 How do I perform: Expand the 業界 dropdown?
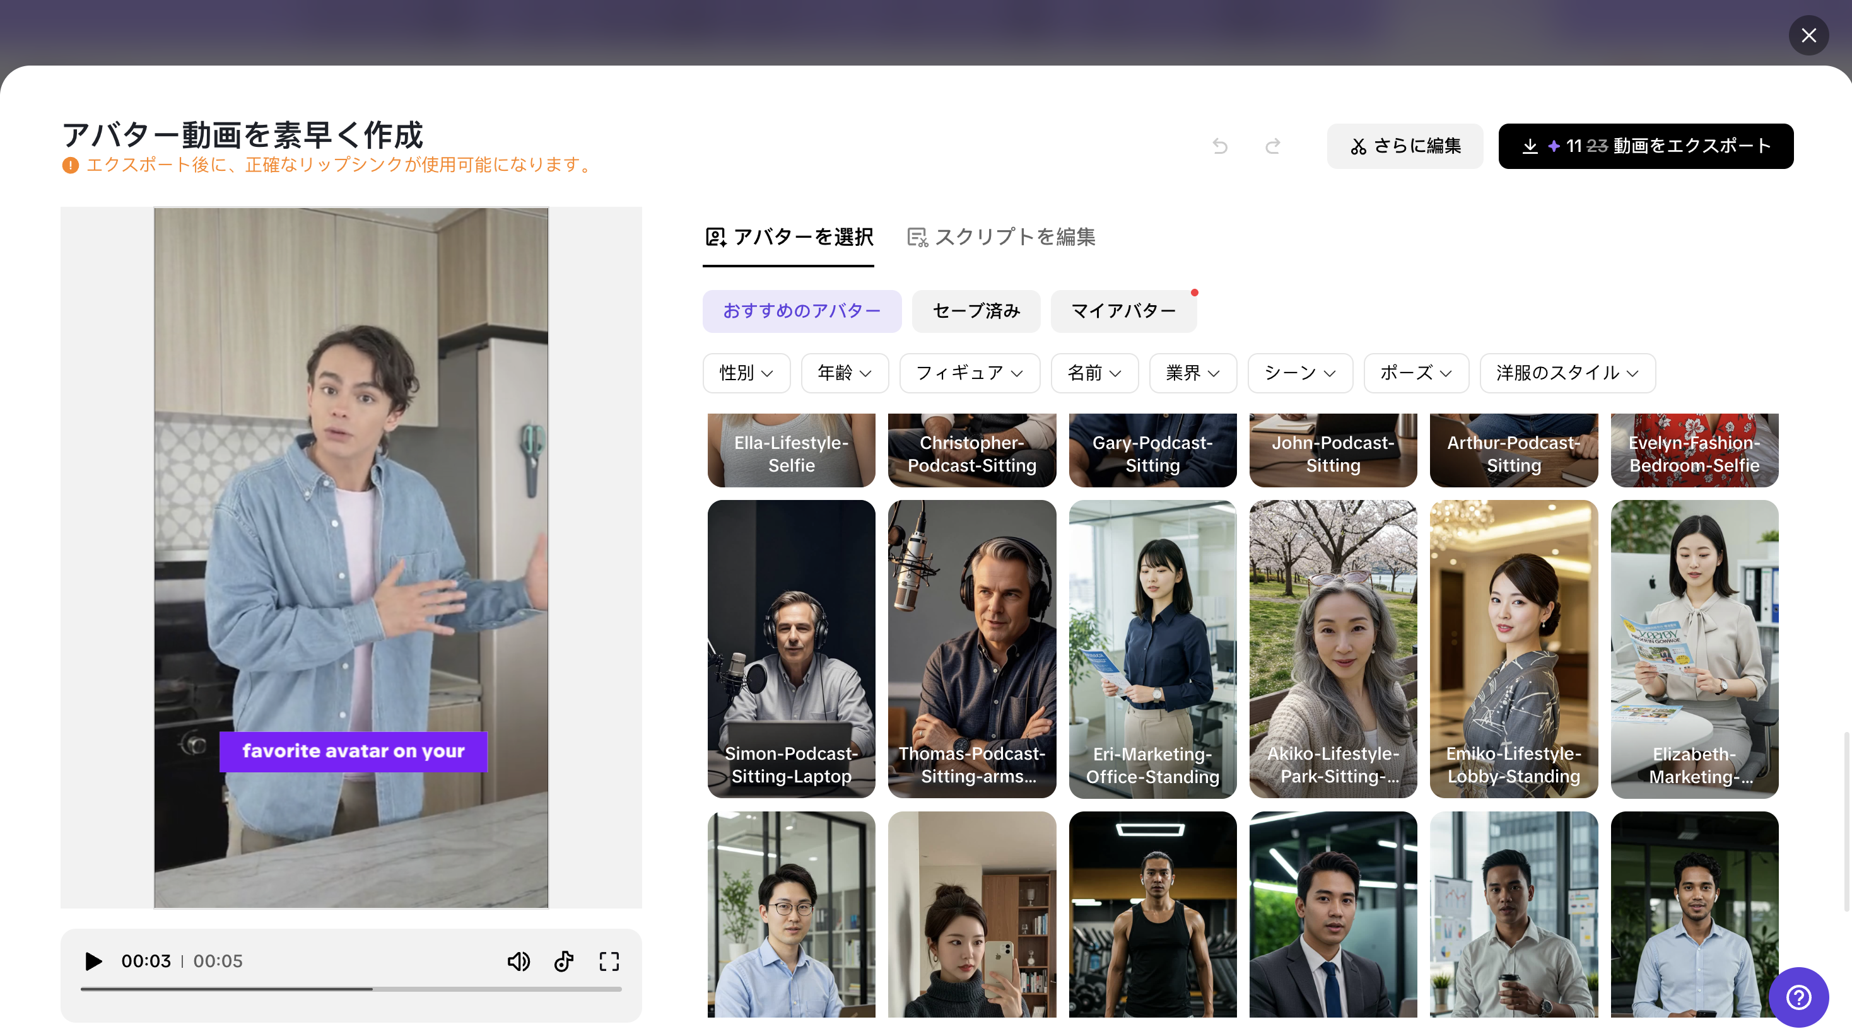[1193, 373]
